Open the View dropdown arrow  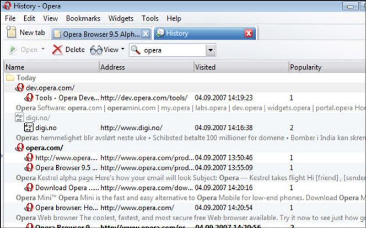coord(122,50)
